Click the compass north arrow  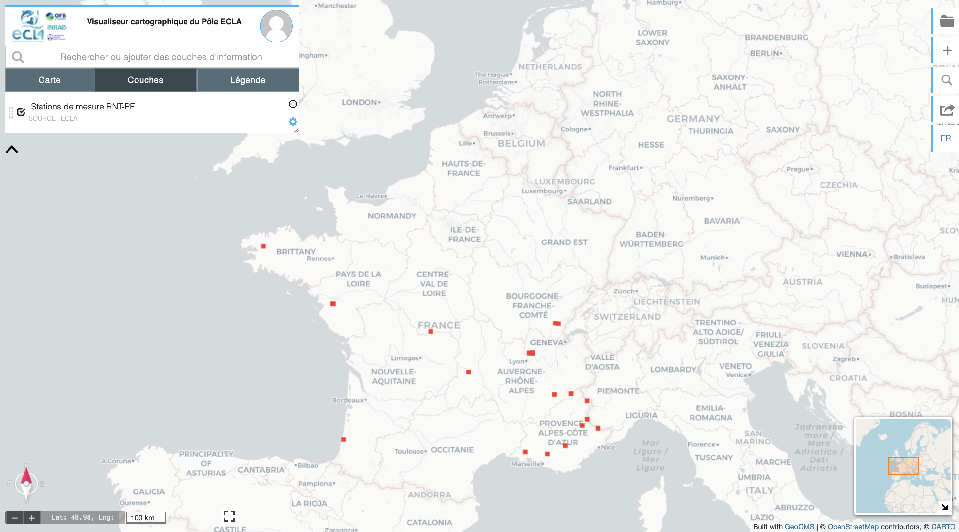click(x=26, y=484)
